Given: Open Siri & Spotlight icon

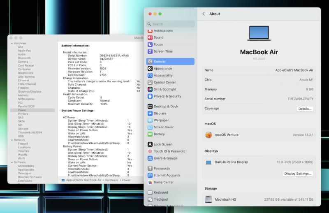Looking at the screenshot, I should pos(150,89).
